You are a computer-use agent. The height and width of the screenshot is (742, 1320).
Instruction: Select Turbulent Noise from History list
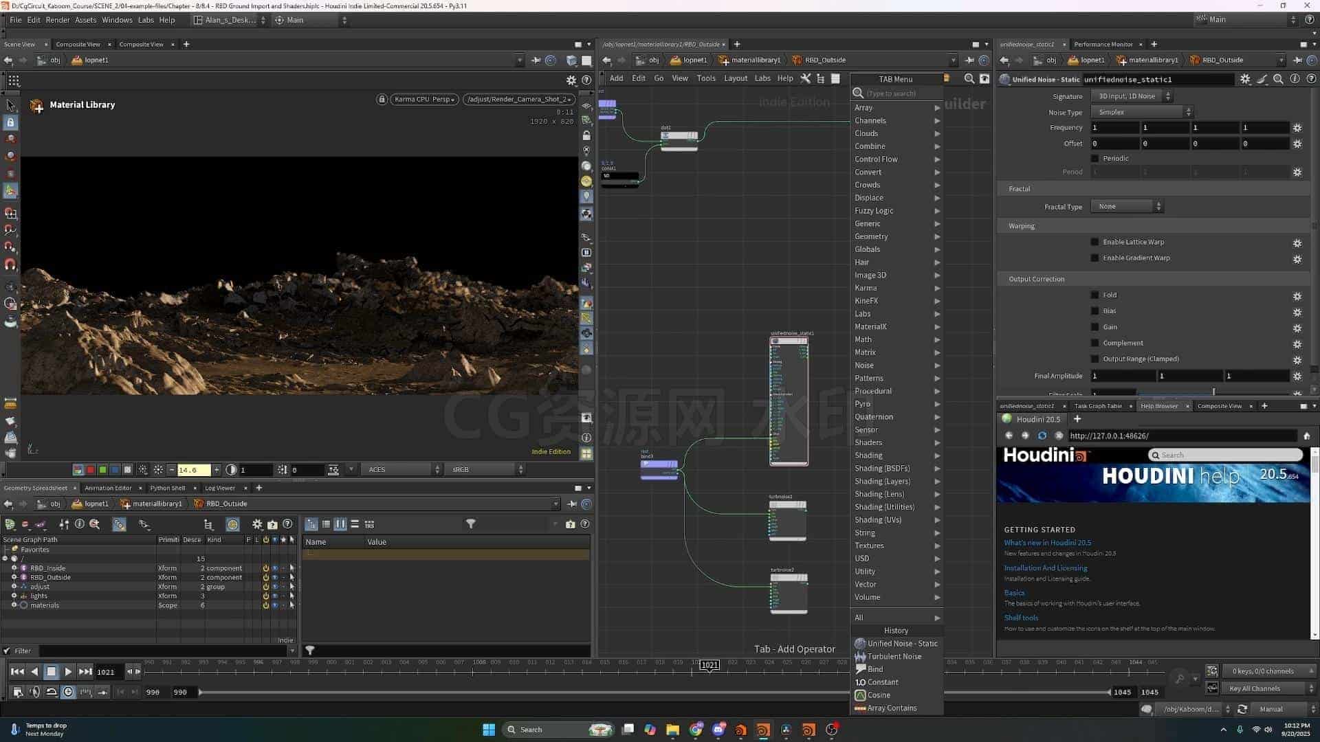coord(896,657)
